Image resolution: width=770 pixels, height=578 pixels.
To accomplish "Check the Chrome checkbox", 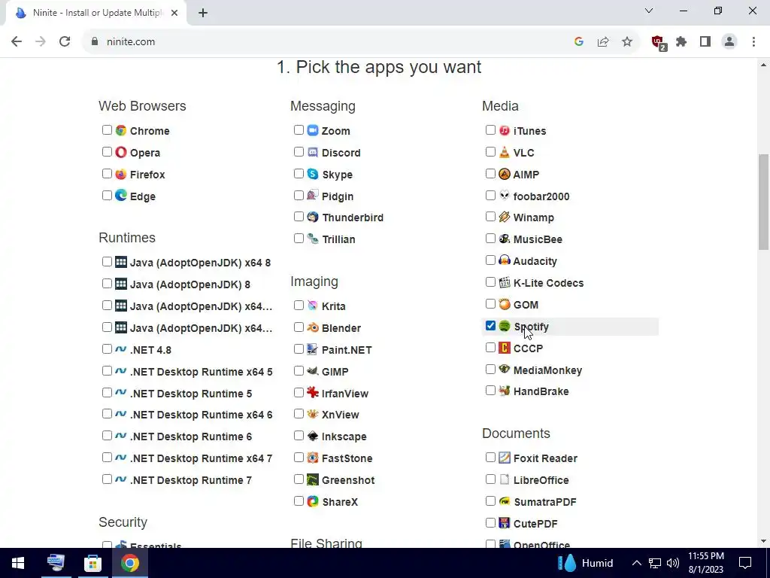I will tap(107, 129).
